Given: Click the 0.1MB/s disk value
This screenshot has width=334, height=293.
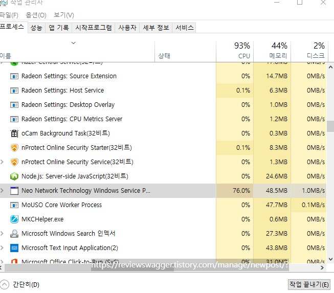Looking at the screenshot, I should pos(313,205).
